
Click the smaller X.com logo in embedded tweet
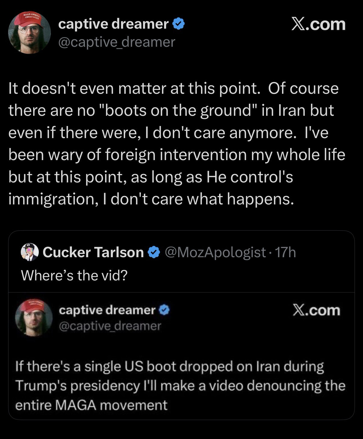pos(316,310)
